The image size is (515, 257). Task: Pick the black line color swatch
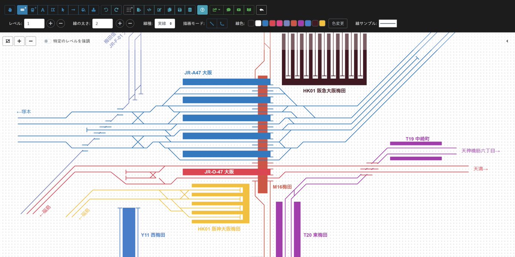pyautogui.click(x=251, y=24)
